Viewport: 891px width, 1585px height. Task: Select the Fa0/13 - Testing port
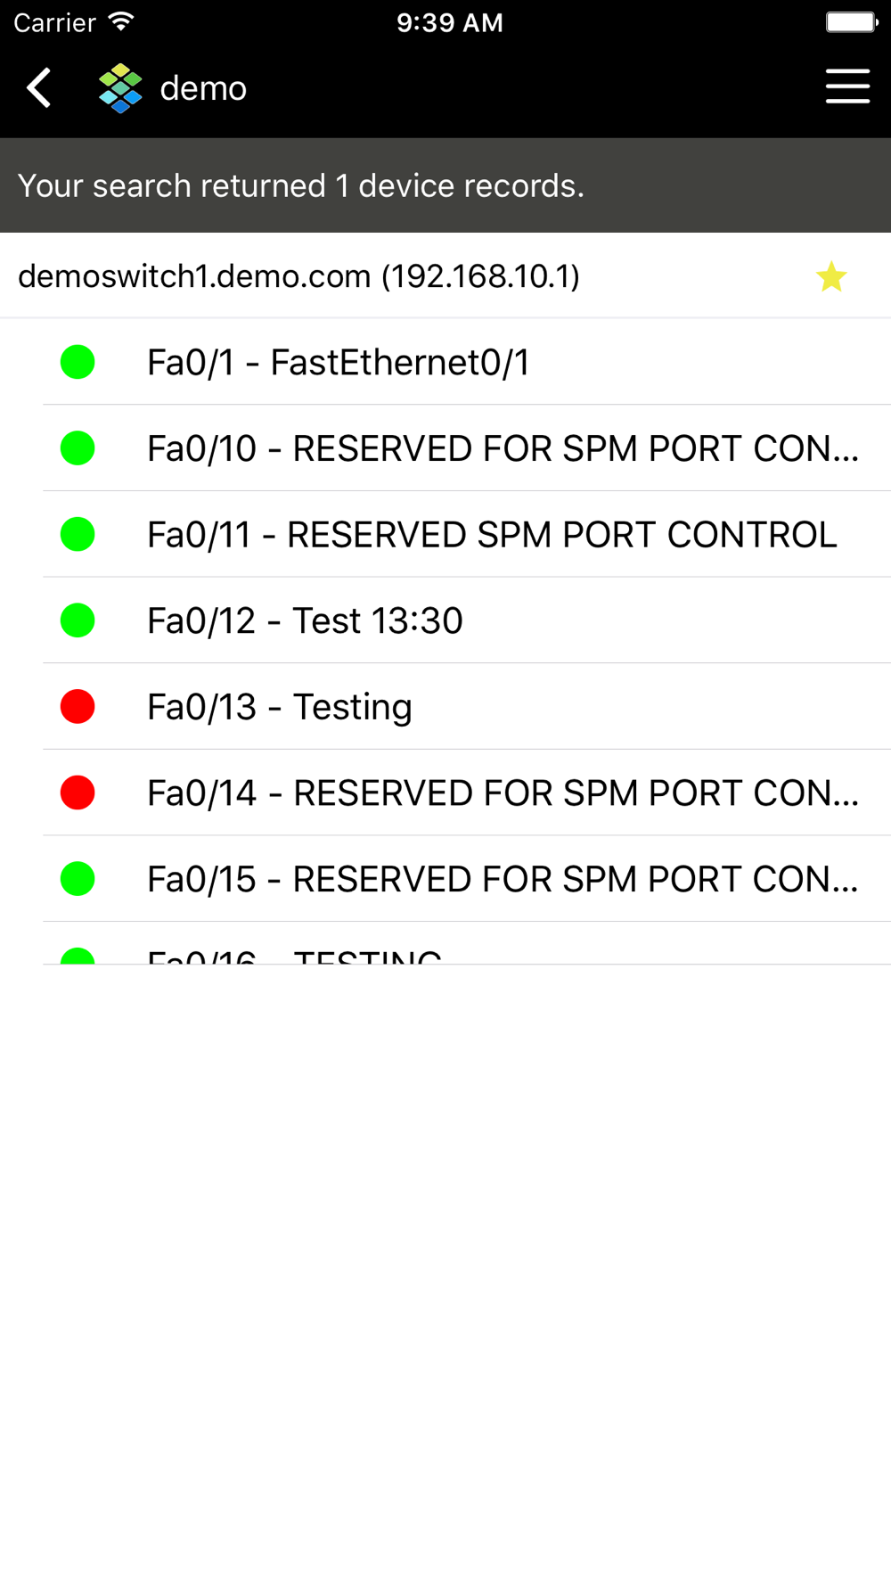pos(280,707)
